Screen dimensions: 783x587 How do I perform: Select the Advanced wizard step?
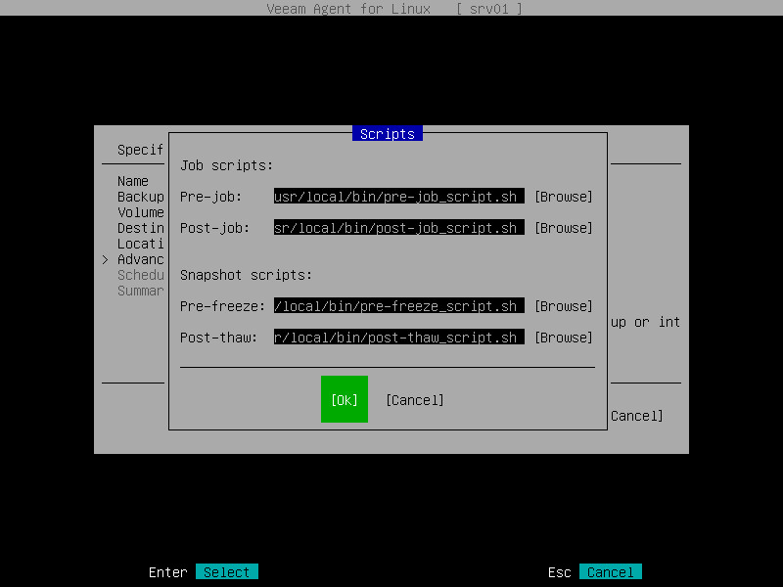[141, 259]
